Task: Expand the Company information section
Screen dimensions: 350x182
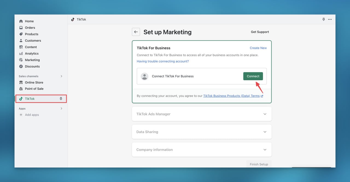Action: [202, 150]
